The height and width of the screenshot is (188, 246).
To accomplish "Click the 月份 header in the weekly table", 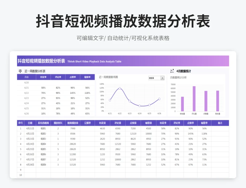I will tap(26, 77).
